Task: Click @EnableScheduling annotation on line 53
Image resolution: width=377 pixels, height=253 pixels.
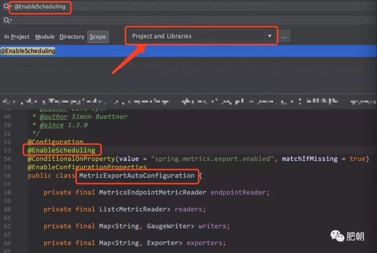Action: coord(61,150)
